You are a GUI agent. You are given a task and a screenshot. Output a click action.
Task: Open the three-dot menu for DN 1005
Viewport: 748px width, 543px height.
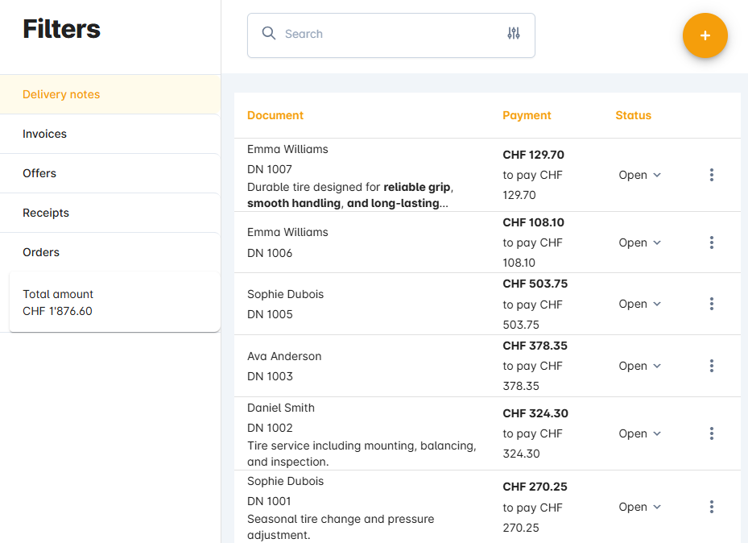point(711,304)
